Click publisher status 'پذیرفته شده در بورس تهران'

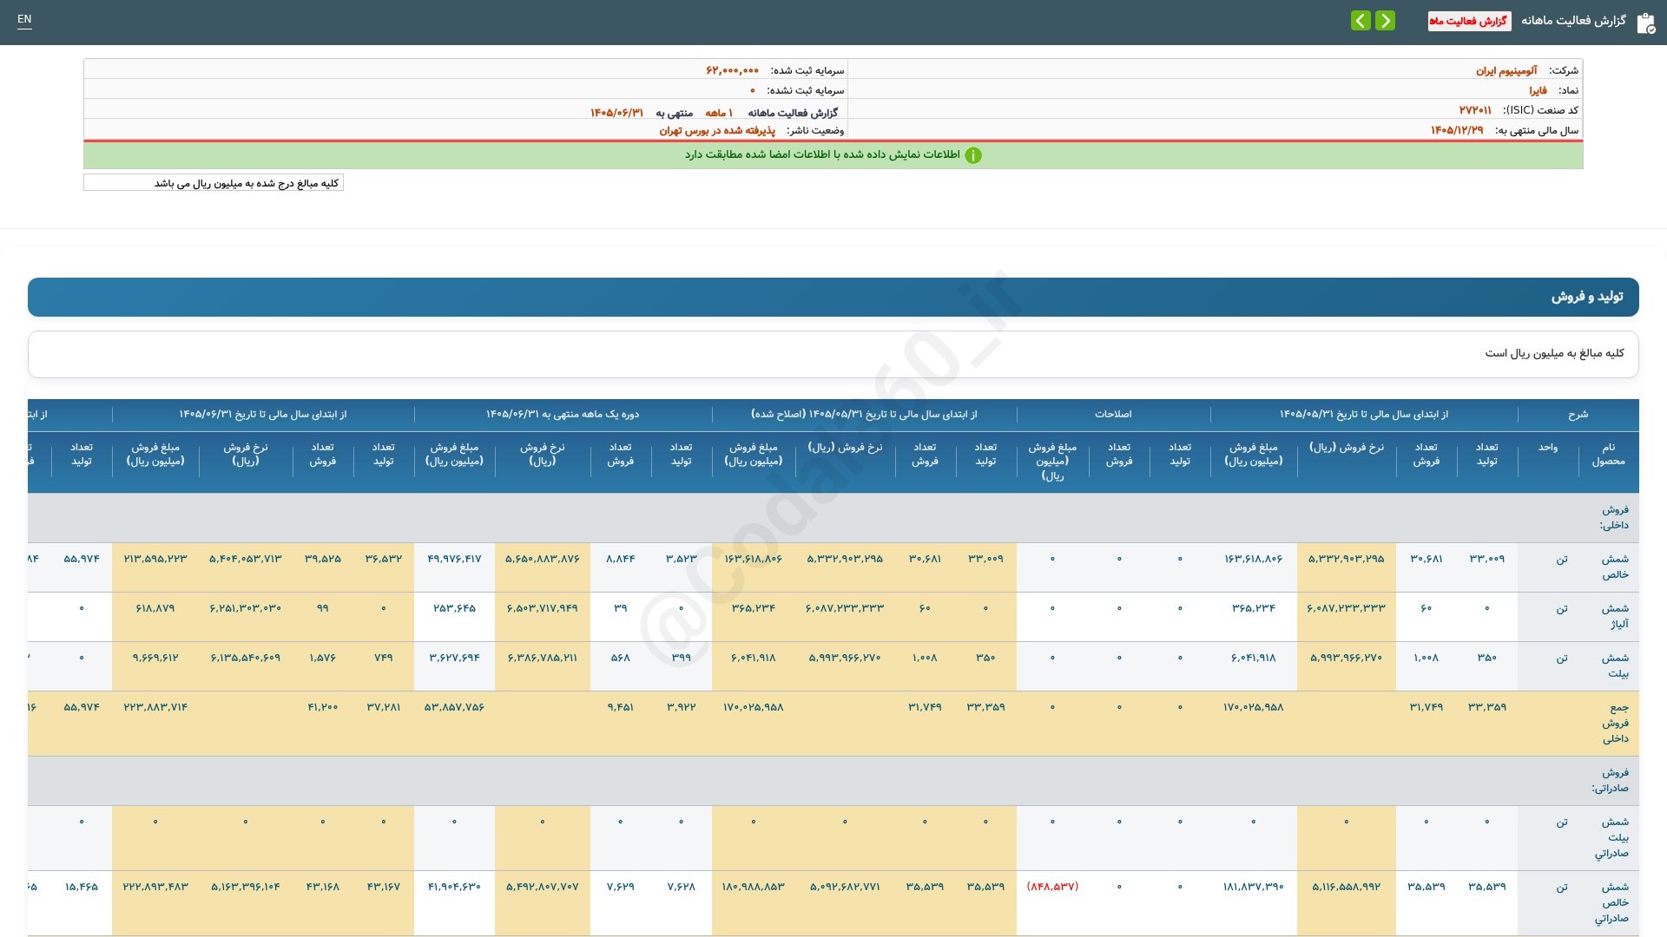717,130
